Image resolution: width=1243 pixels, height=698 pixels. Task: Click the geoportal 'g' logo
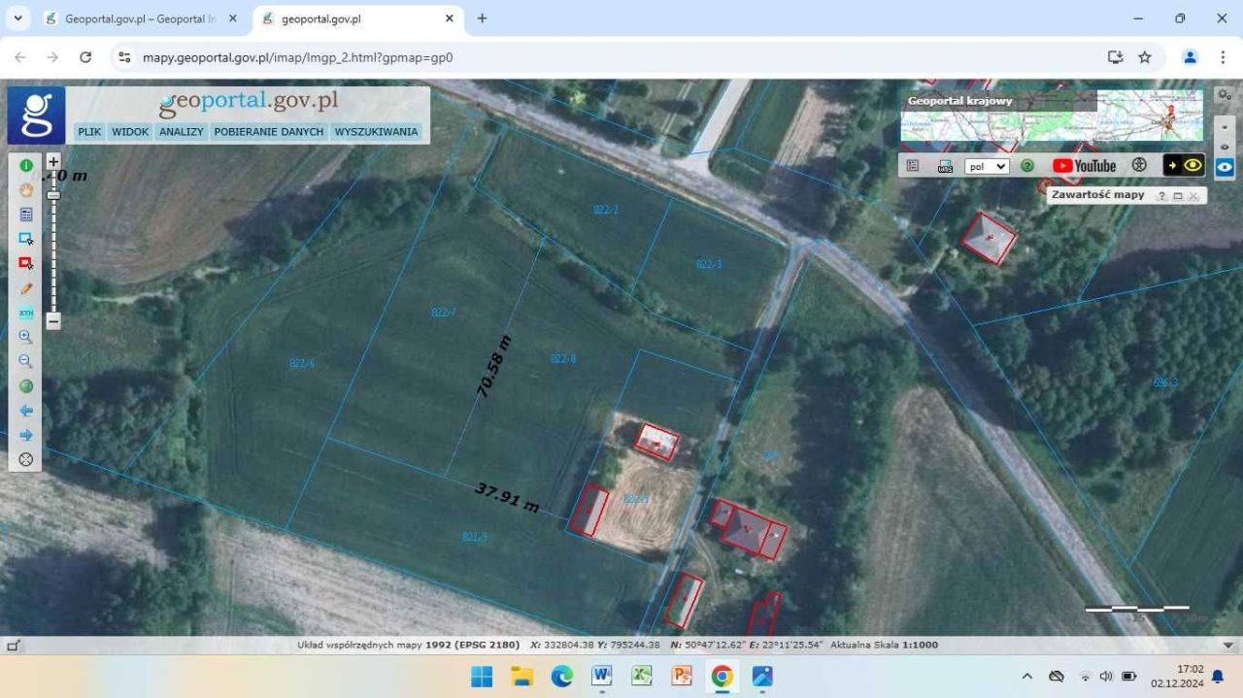pyautogui.click(x=37, y=115)
